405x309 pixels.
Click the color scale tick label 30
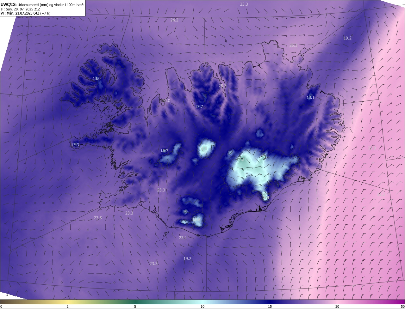337,306
